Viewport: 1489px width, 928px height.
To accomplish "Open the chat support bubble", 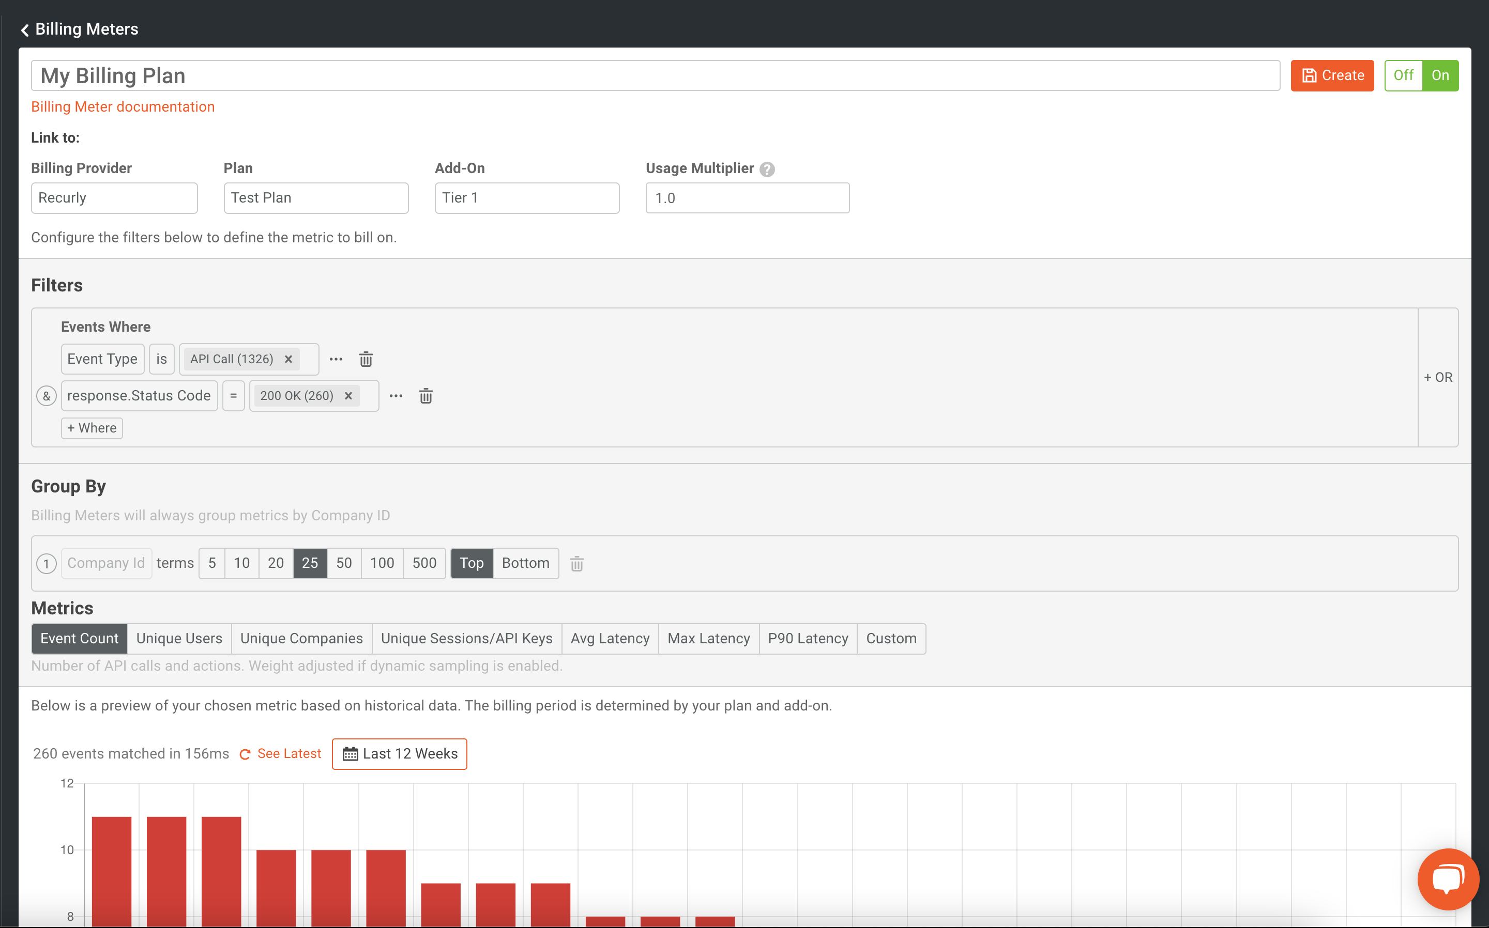I will (1448, 879).
